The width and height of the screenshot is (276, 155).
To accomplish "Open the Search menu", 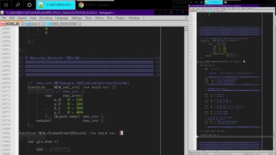I will coord(22,18).
